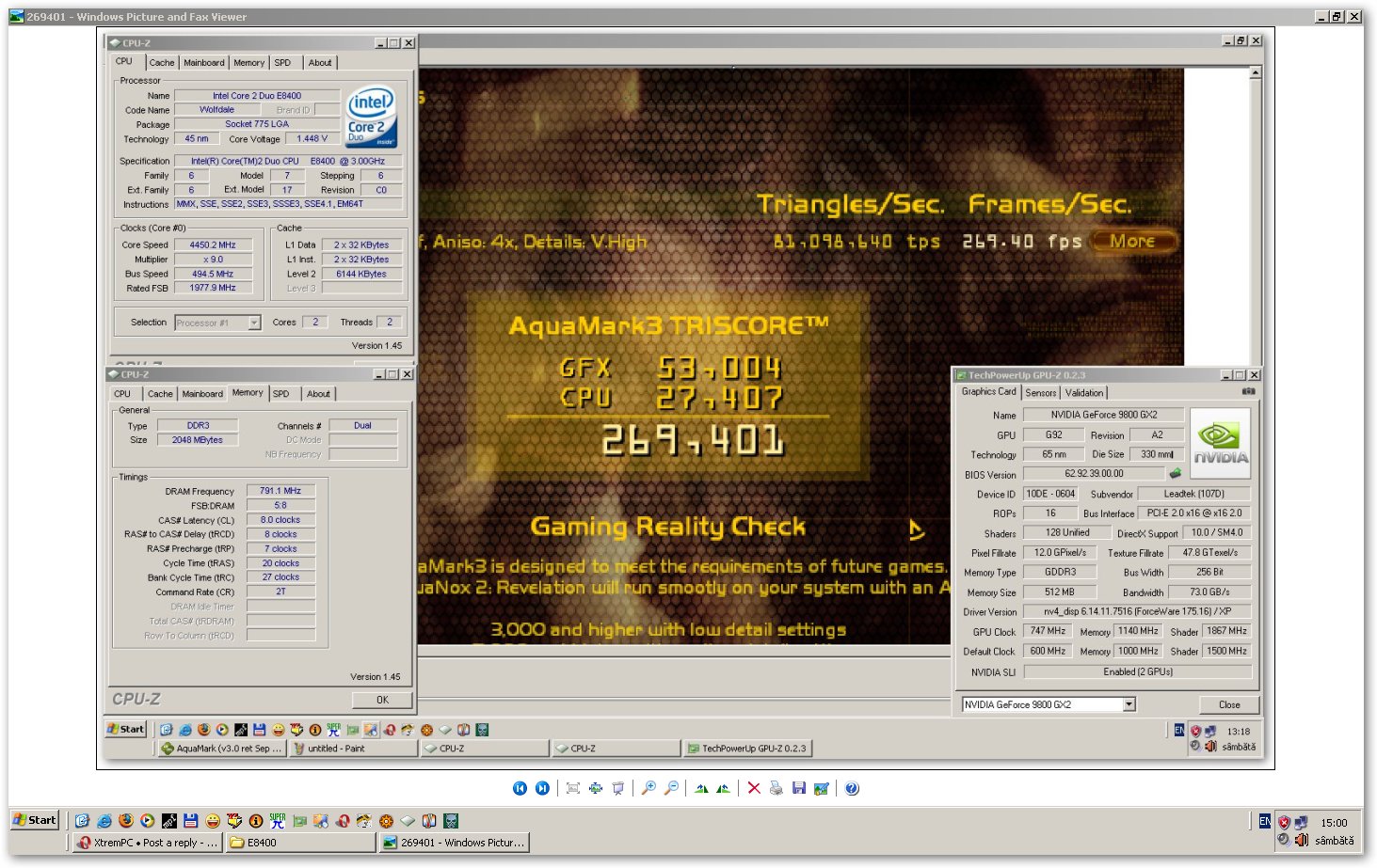This screenshot has height=868, width=1377.
Task: Click the Zoom Out magnifier icon
Action: (x=671, y=788)
